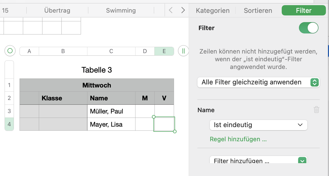Open the 'Filter hinzufügen' dropdown
This screenshot has width=329, height=176.
pos(258,161)
